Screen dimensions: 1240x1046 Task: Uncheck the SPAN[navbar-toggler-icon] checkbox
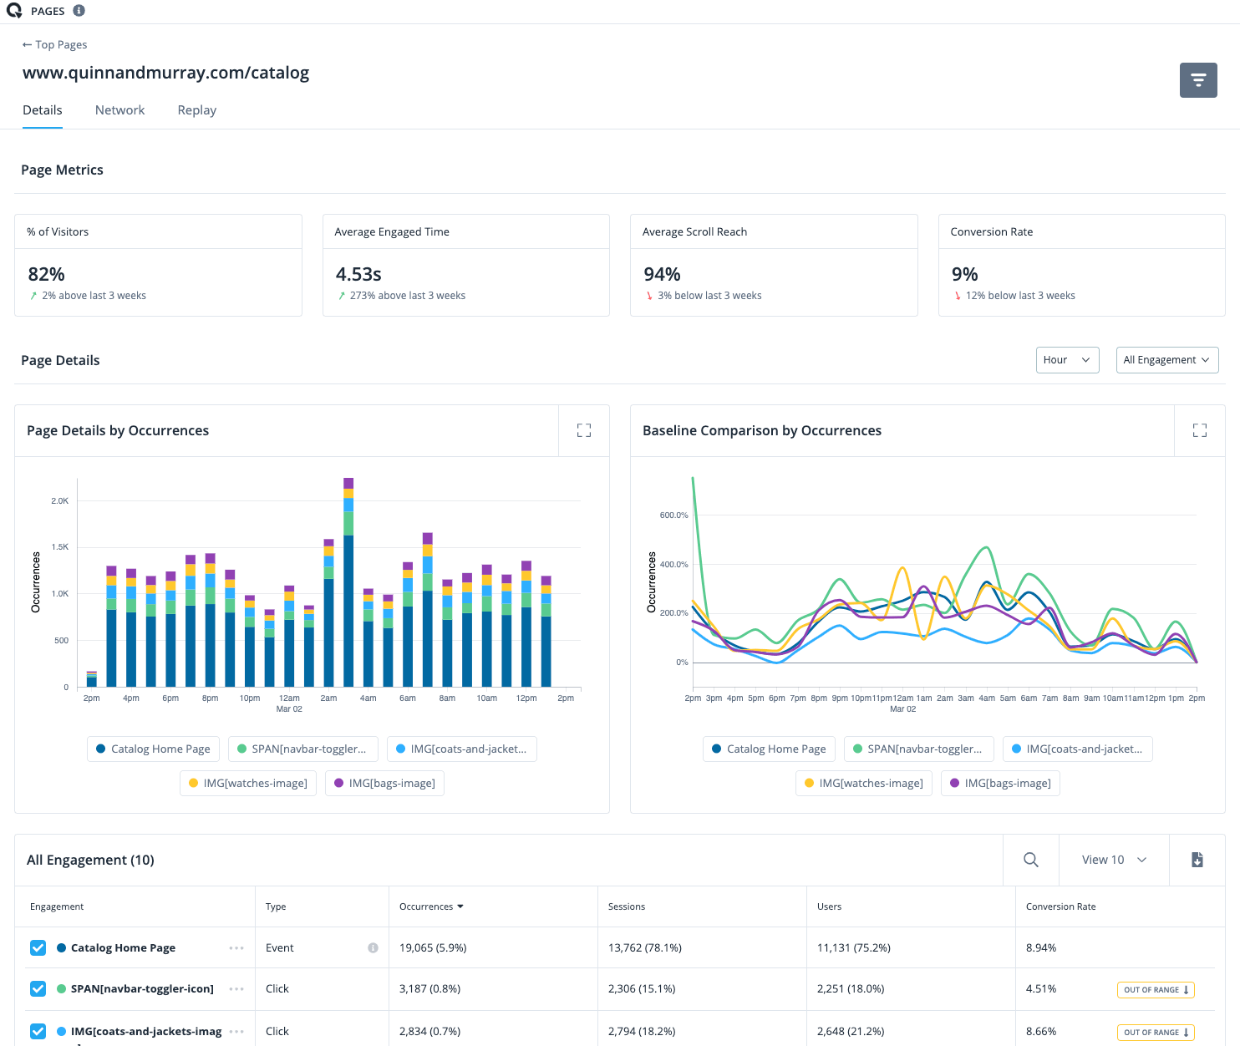[x=38, y=988]
